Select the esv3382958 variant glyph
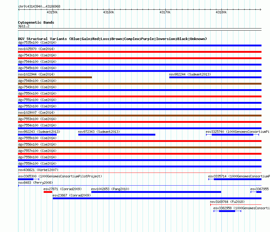This screenshot has width=270, height=232. click(x=227, y=211)
